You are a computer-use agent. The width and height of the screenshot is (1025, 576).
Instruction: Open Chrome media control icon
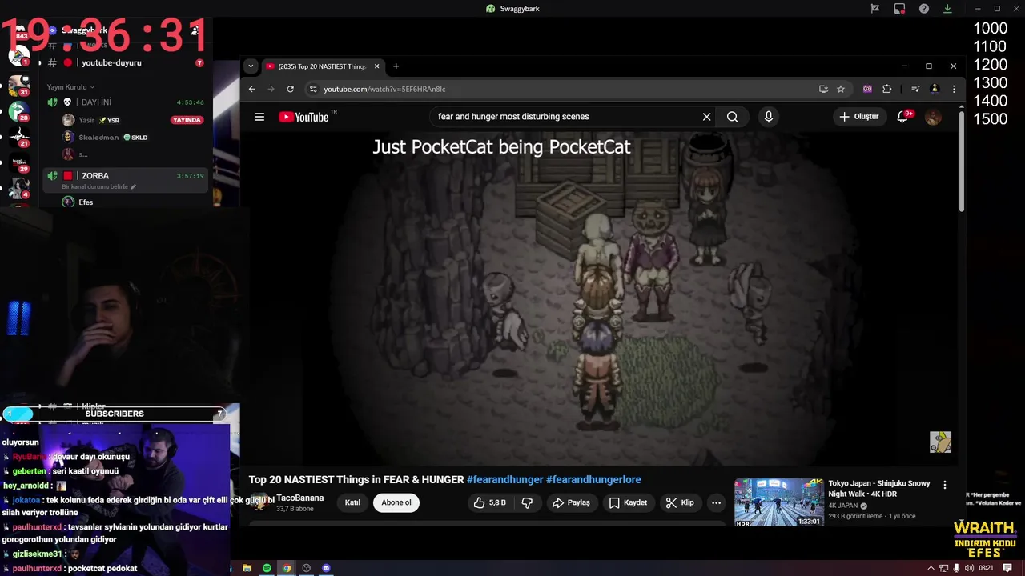point(915,89)
